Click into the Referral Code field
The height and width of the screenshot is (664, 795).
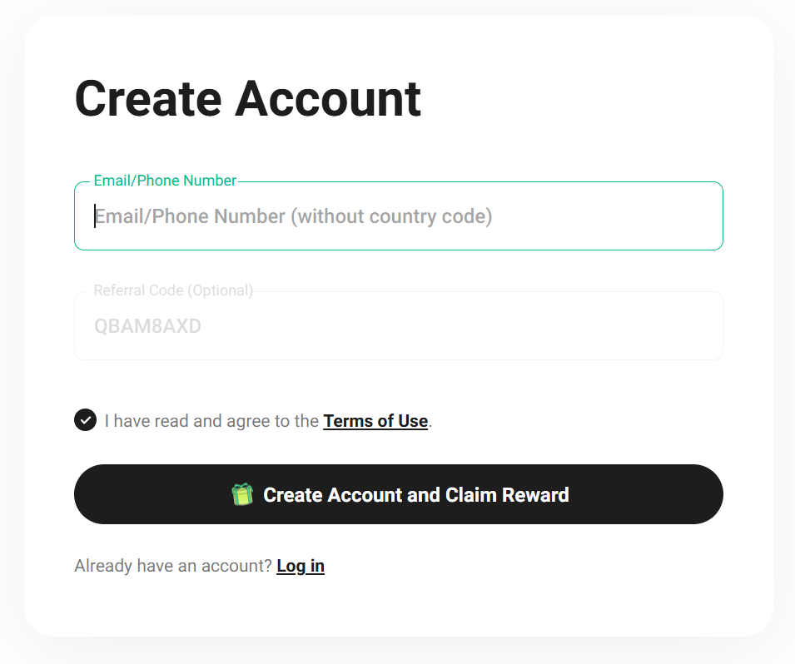click(398, 326)
